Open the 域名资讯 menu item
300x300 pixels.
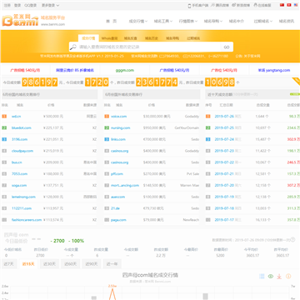tap(287, 21)
